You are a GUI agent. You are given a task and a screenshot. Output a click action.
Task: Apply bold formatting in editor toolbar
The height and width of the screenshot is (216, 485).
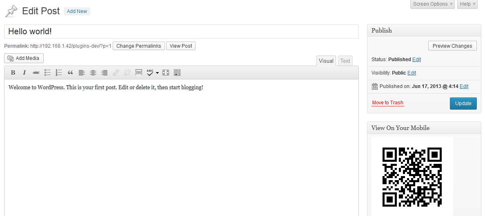pyautogui.click(x=13, y=73)
